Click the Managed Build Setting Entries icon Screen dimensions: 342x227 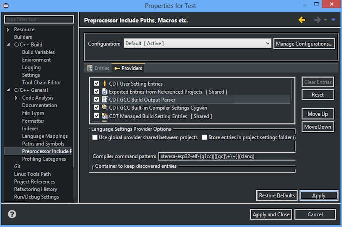point(105,116)
